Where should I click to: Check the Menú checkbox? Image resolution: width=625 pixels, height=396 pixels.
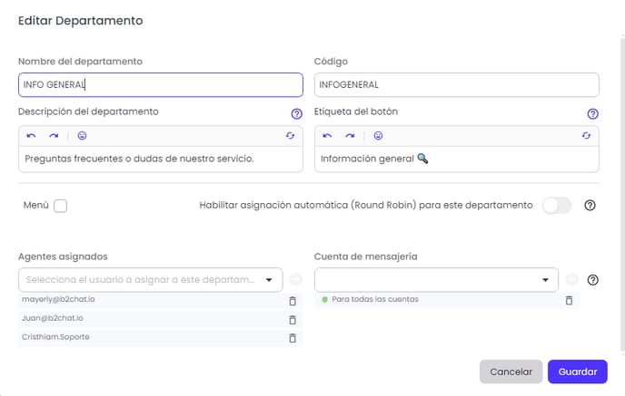click(x=61, y=206)
